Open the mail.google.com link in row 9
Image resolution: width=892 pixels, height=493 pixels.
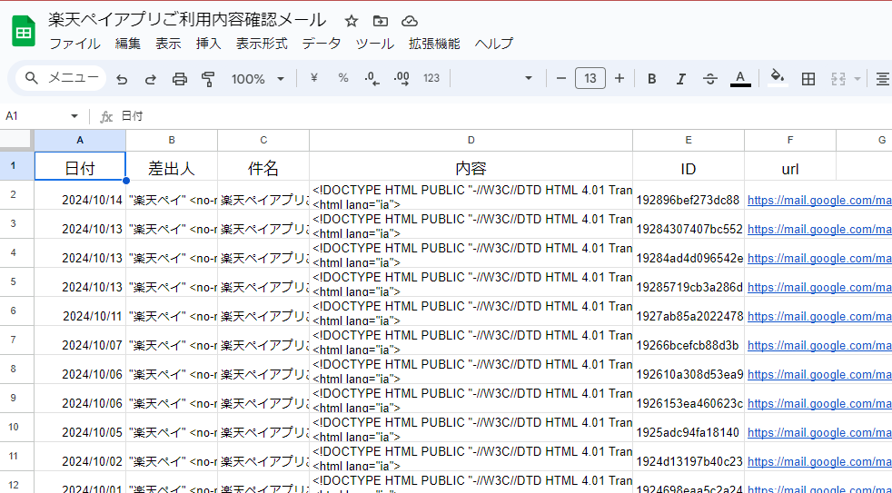(819, 404)
